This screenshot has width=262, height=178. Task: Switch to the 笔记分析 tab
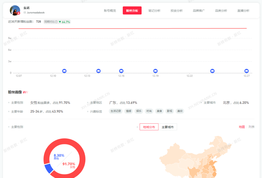(154, 10)
